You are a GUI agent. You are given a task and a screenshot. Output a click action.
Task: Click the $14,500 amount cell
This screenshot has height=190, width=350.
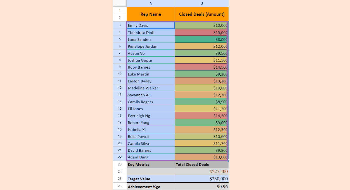(201, 67)
